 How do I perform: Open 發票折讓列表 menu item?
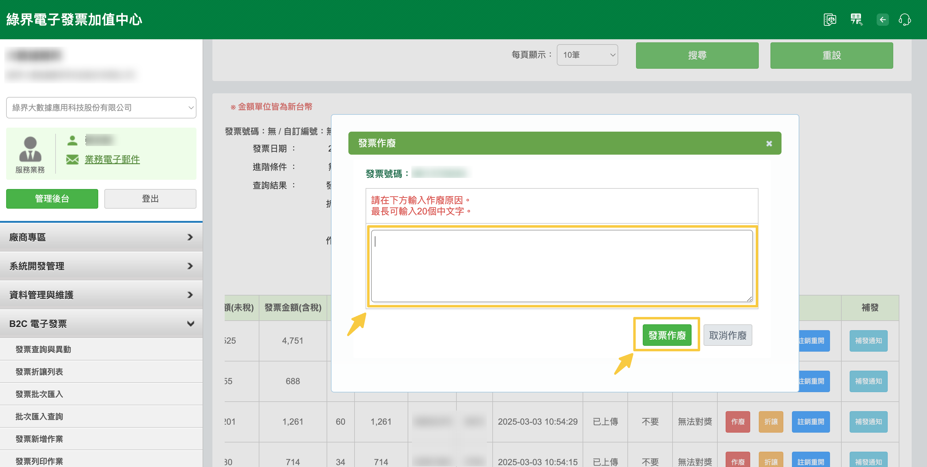pyautogui.click(x=40, y=372)
